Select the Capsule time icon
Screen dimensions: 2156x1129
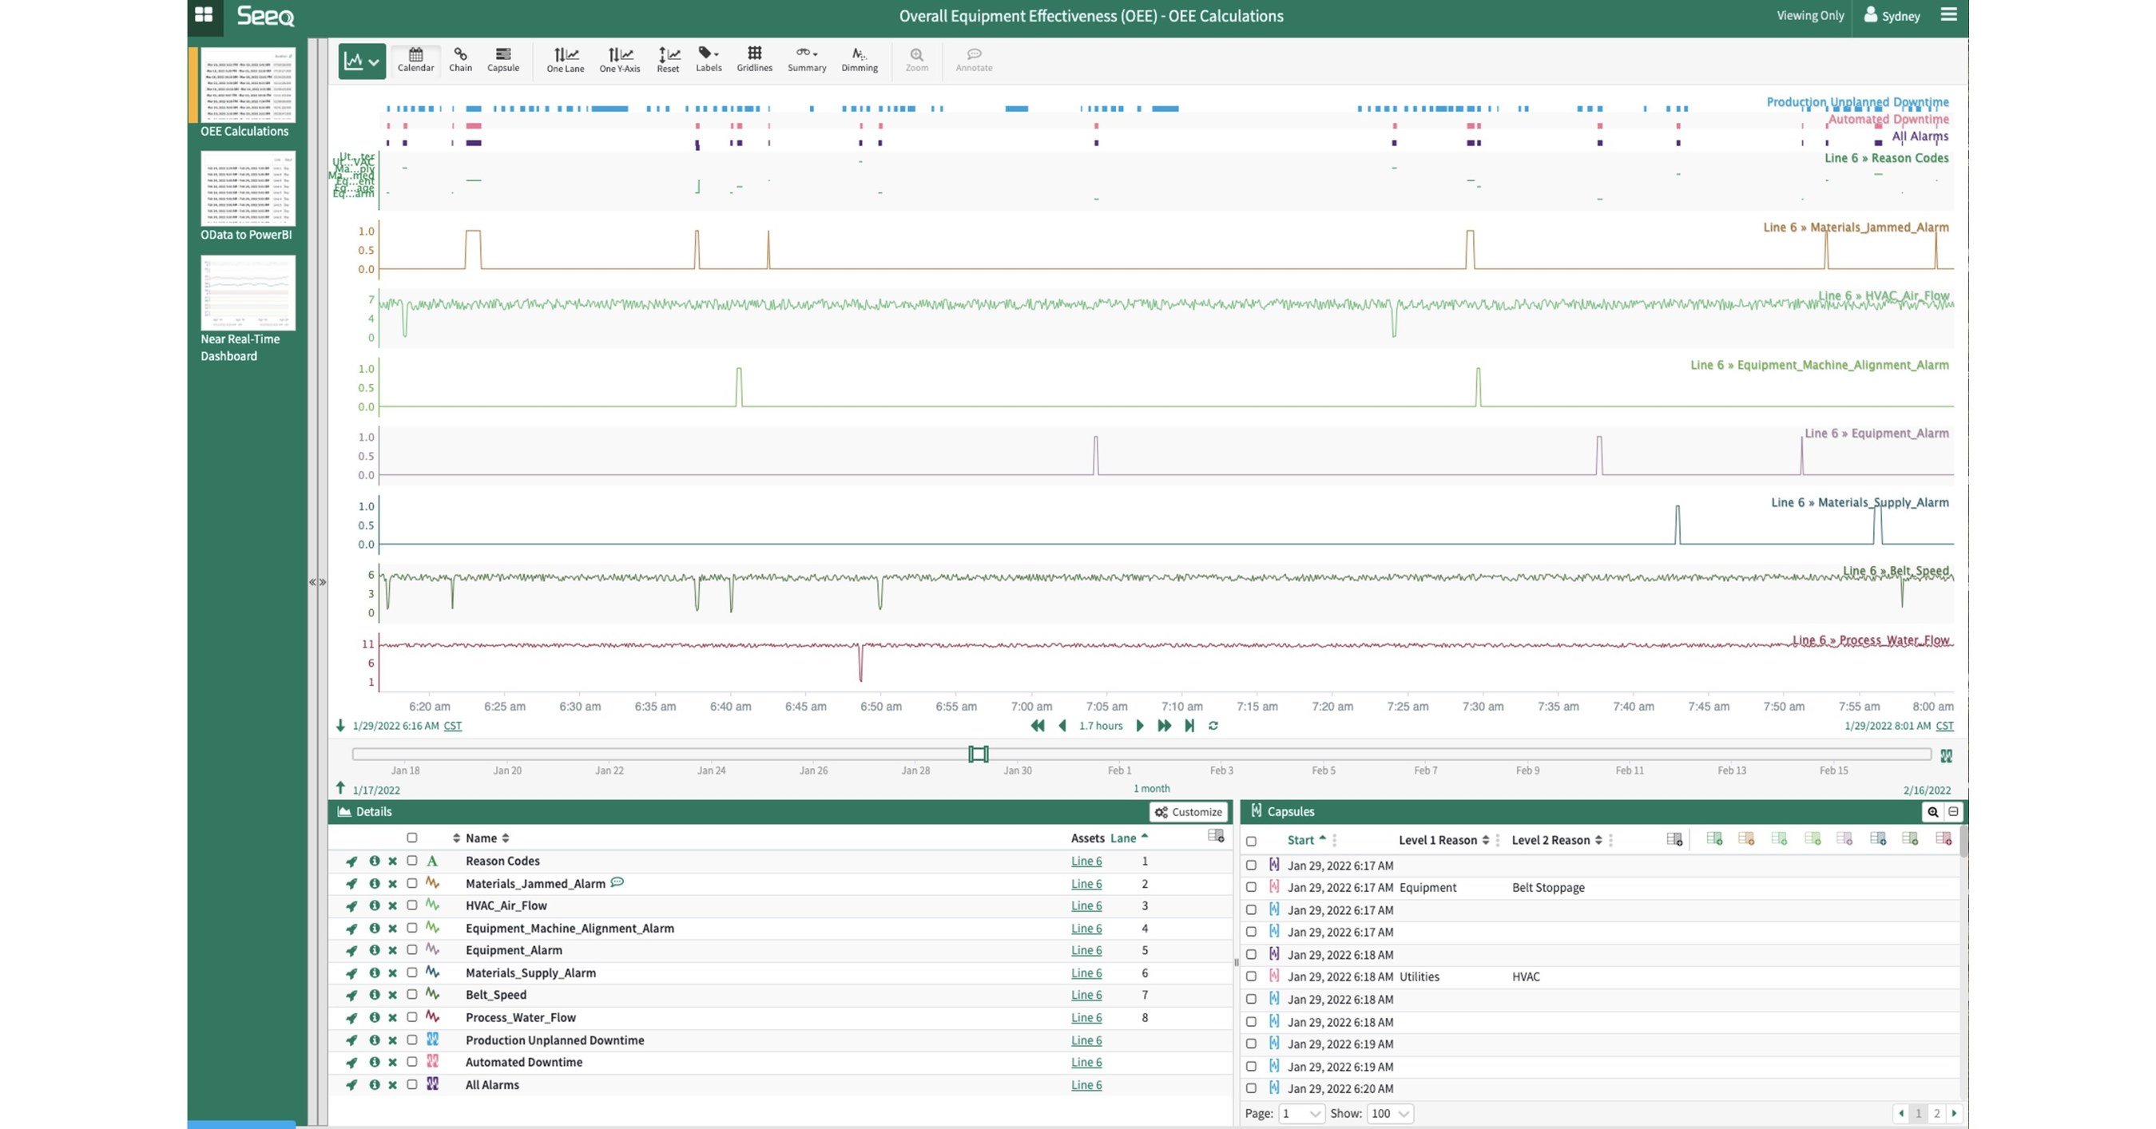point(503,59)
